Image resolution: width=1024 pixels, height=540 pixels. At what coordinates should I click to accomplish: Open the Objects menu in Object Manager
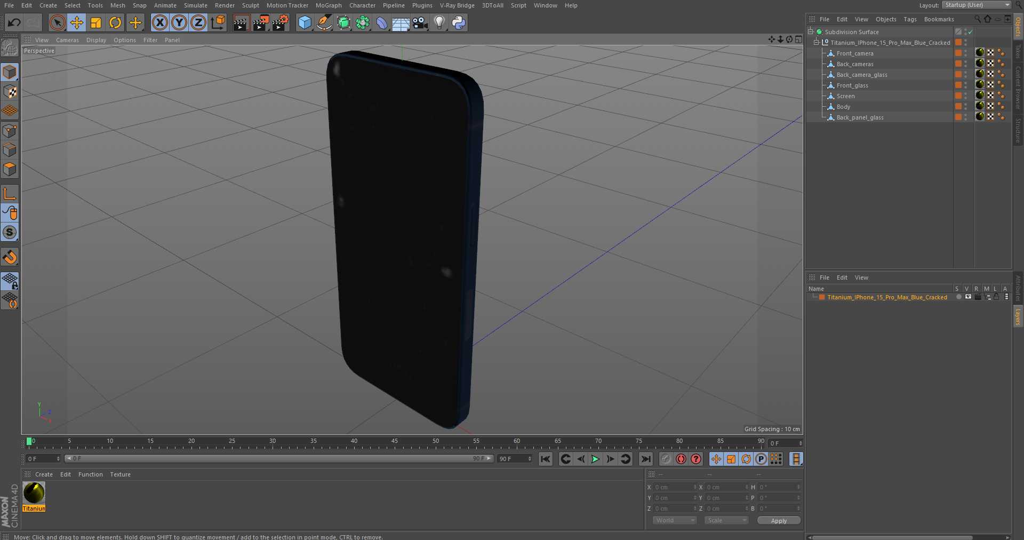click(x=886, y=19)
